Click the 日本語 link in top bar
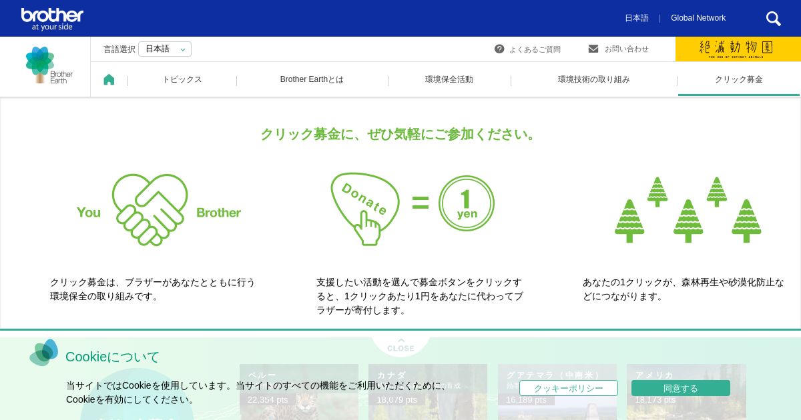 [x=637, y=18]
